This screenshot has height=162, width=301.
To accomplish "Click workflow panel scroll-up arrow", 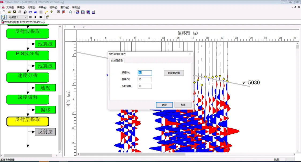I will tap(60, 26).
